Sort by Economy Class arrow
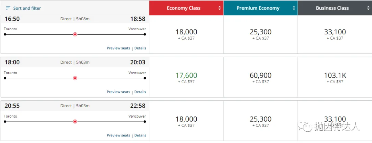 click(x=220, y=8)
